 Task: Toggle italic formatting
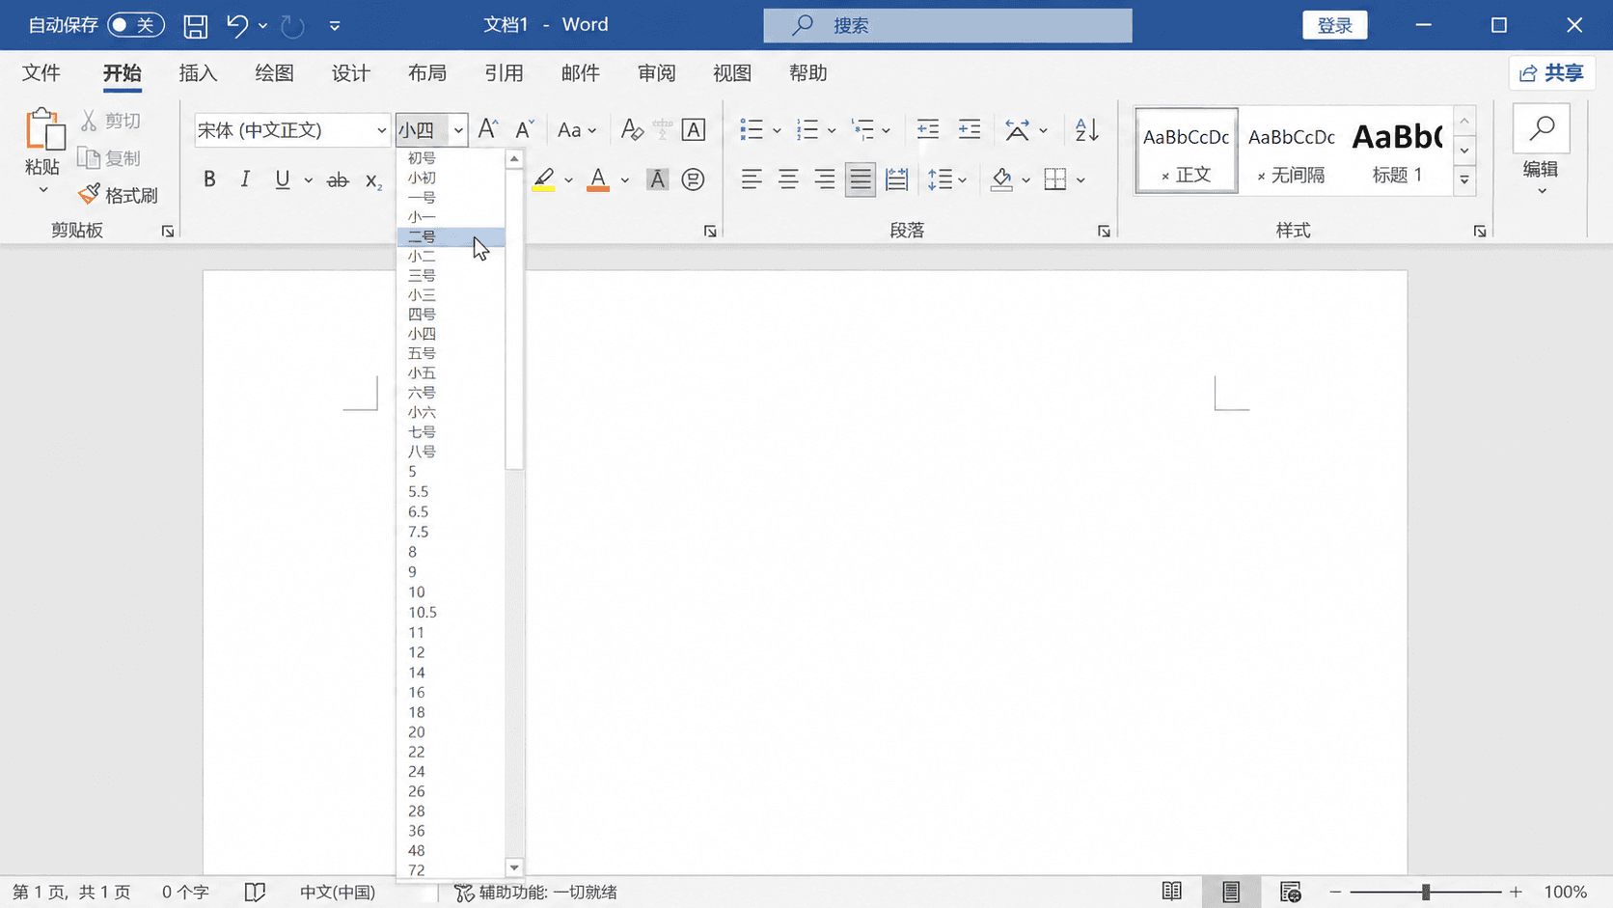click(x=245, y=179)
